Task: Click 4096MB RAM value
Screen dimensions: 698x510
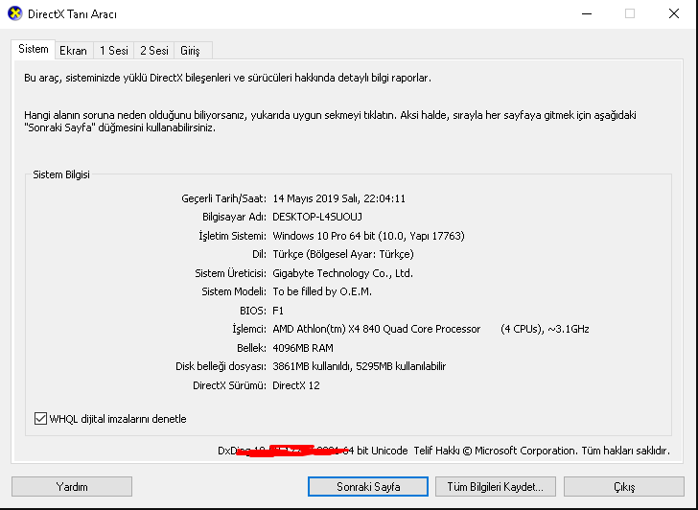Action: (x=303, y=348)
